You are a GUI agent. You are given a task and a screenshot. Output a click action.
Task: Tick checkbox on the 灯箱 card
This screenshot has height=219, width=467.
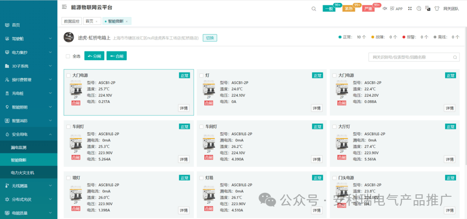point(201,178)
